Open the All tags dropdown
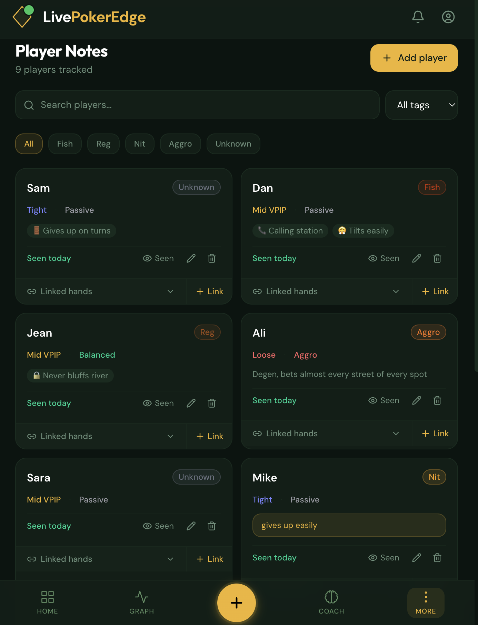 pos(421,105)
